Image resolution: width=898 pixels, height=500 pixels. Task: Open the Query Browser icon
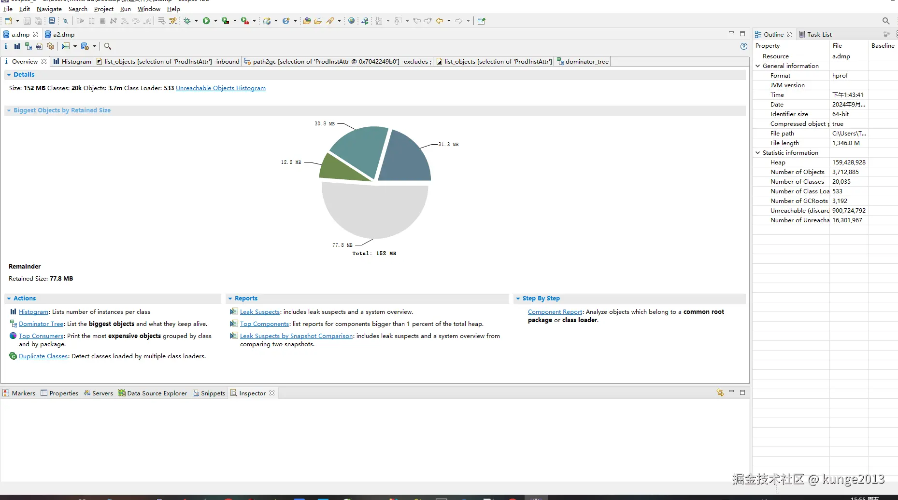coord(85,46)
